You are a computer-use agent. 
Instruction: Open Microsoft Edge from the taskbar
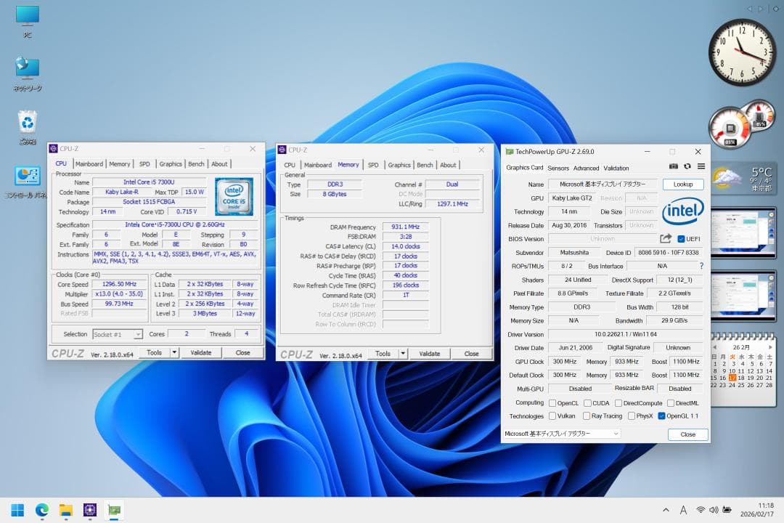tap(41, 510)
